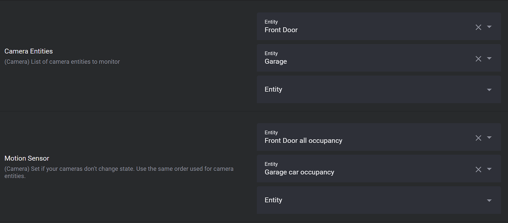This screenshot has height=223, width=508.
Task: Select the Garage car occupancy entity text
Action: pyautogui.click(x=299, y=172)
